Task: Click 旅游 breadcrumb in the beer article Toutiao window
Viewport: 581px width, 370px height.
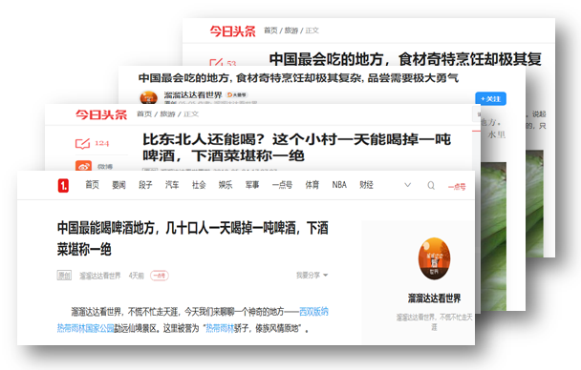Action: (167, 114)
